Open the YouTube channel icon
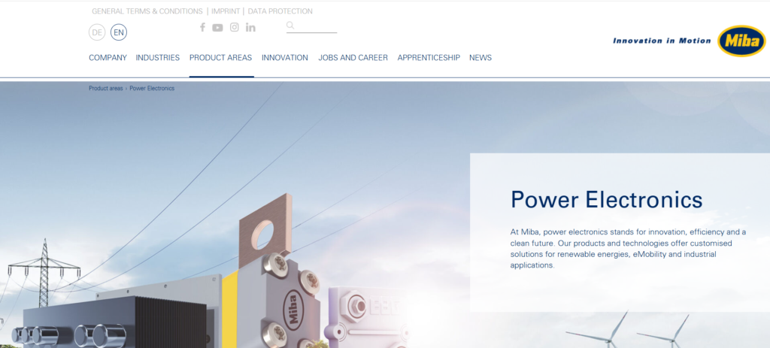Viewport: 770px width, 348px height. [x=217, y=28]
